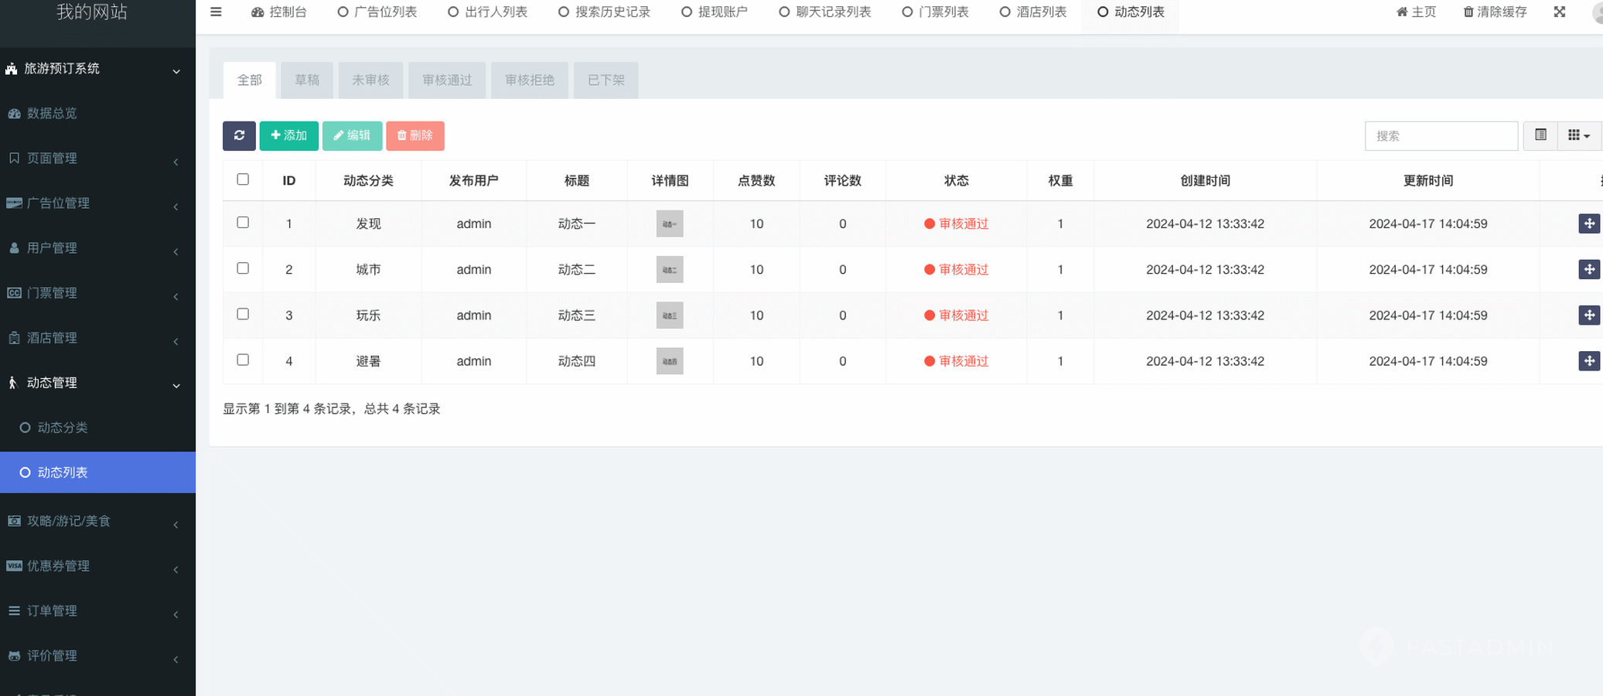Viewport: 1603px width, 696px height.
Task: Open the column selector dropdown
Action: pos(1577,135)
